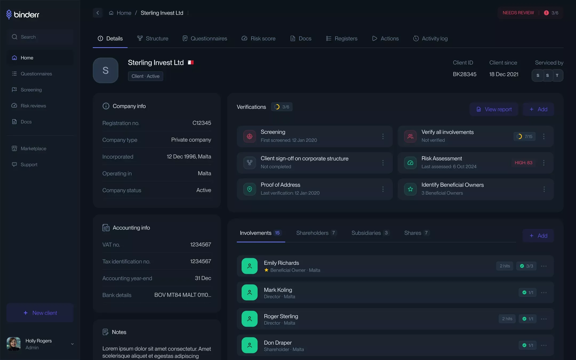Viewport: 576px width, 360px height.
Task: Click the Identify Beneficial Owners star icon
Action: tap(410, 189)
